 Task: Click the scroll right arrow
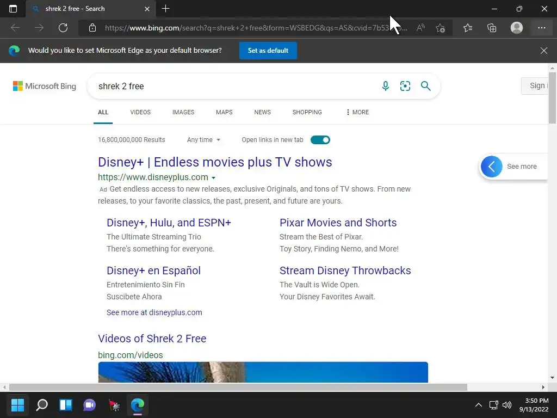(x=543, y=387)
